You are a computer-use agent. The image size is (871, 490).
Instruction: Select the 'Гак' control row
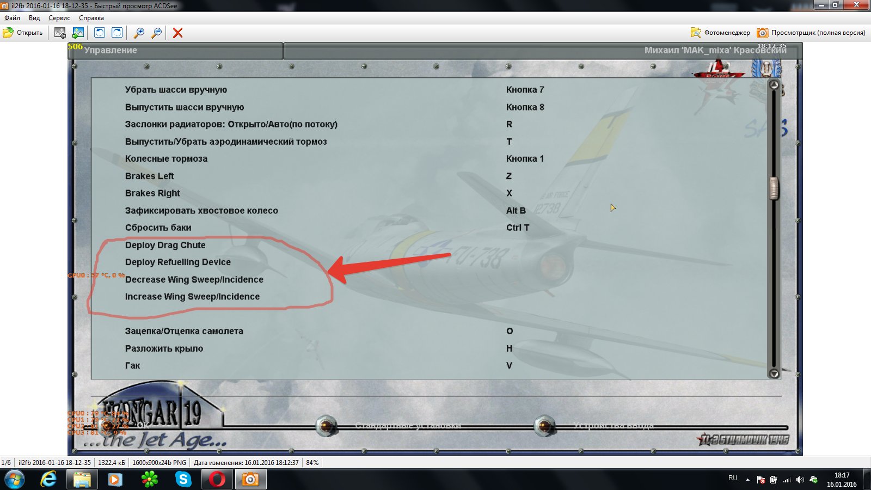132,365
